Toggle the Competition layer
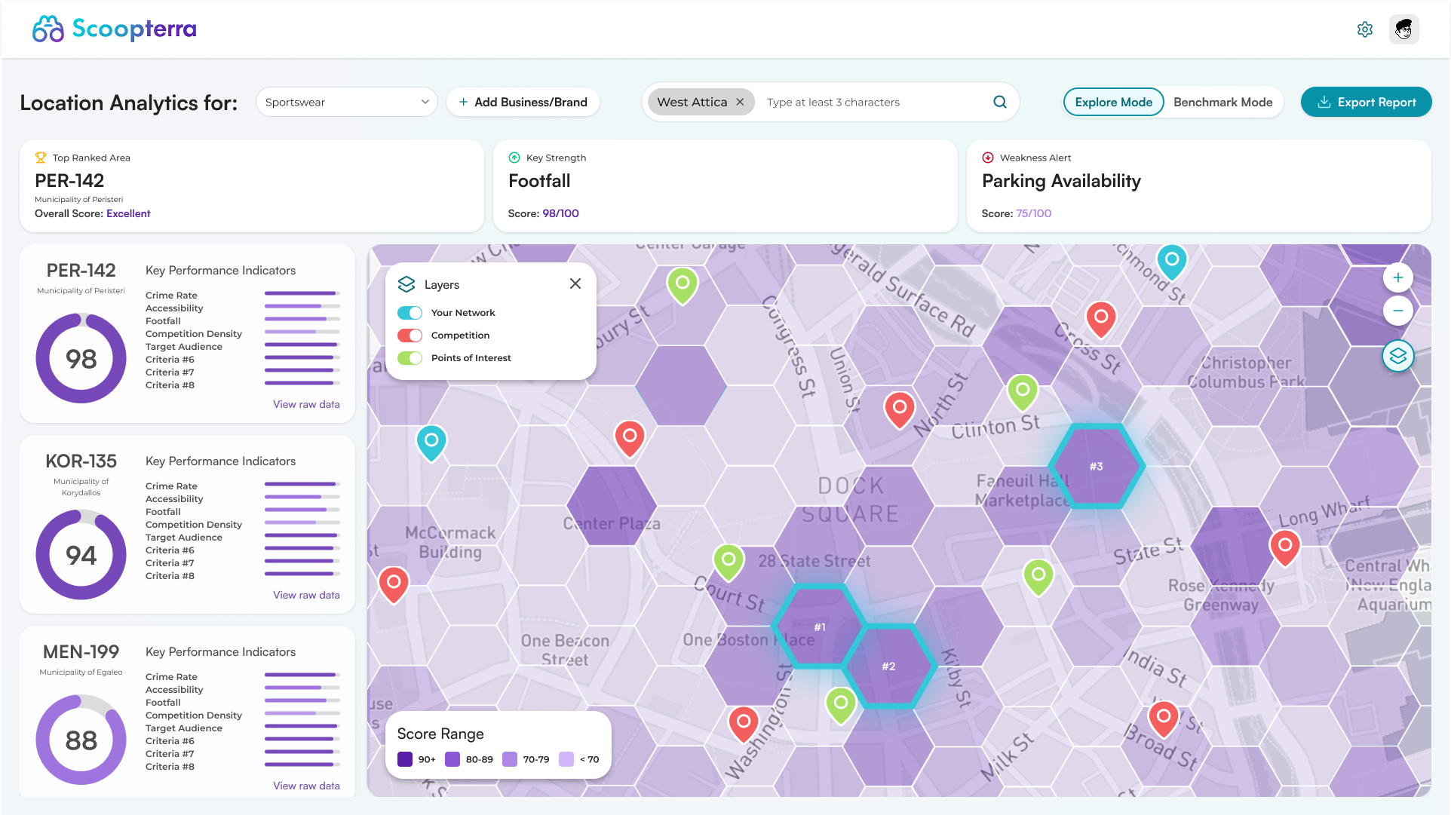1451x815 pixels. pos(410,335)
